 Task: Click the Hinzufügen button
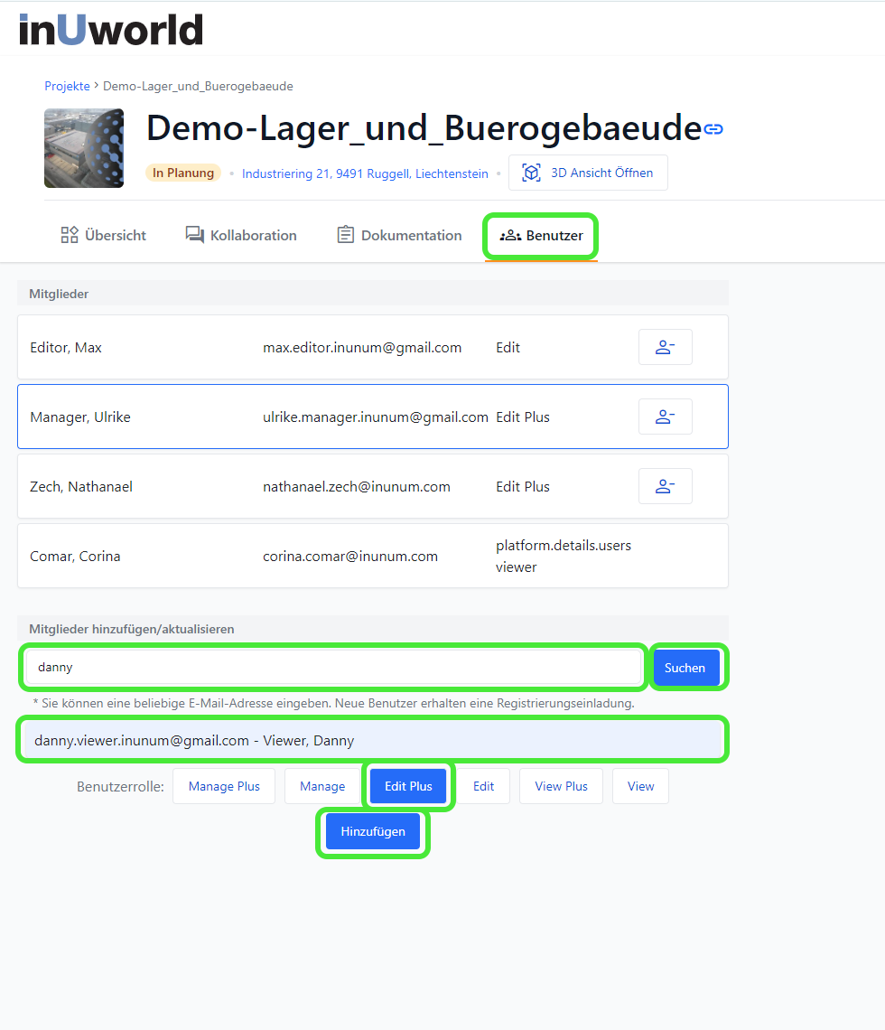tap(373, 831)
